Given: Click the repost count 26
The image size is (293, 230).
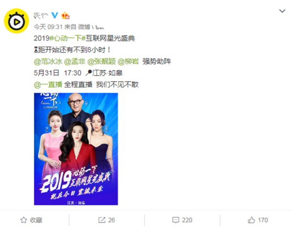Looking at the screenshot, I should (x=111, y=220).
